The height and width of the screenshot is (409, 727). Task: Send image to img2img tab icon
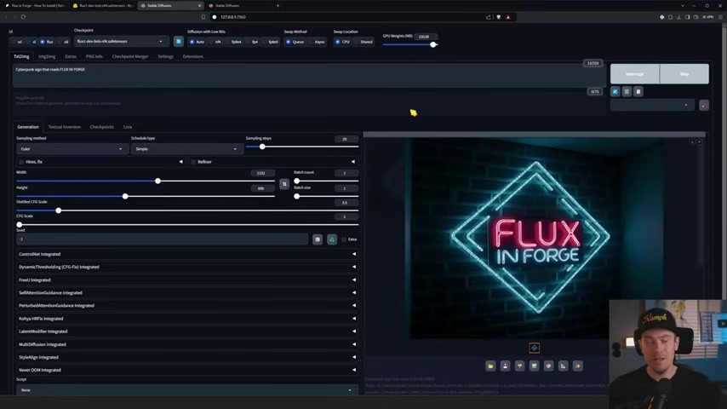pyautogui.click(x=534, y=366)
